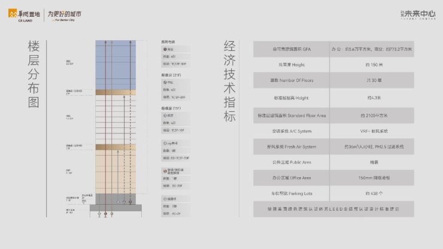
Task: Click the '车位配比 Parking Lots' label cell
Action: pos(292,193)
